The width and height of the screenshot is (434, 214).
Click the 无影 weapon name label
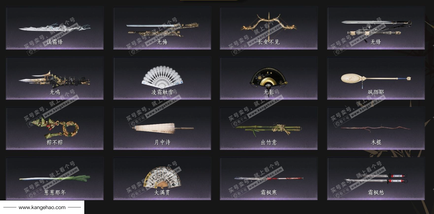(x=269, y=92)
